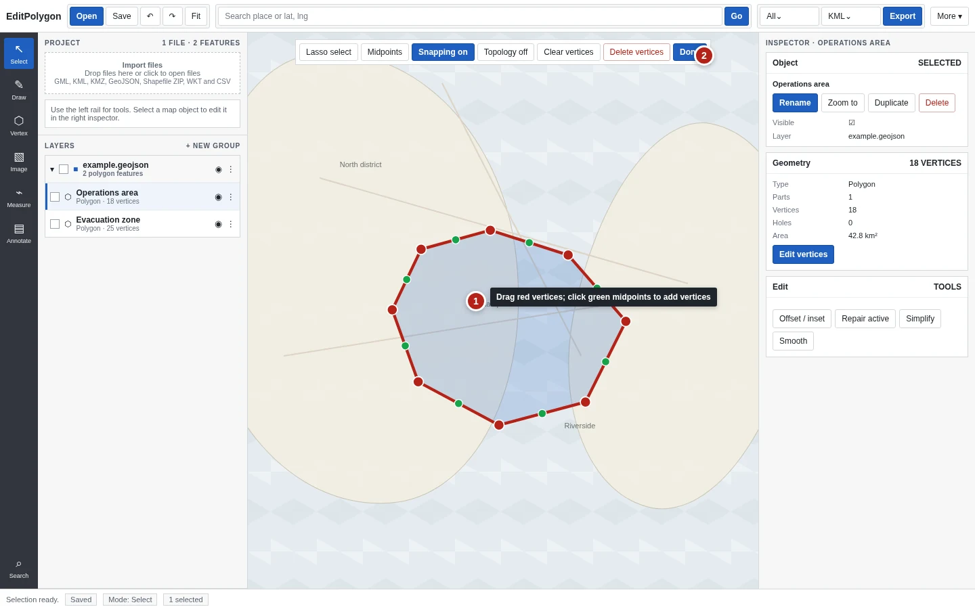Toggle Midpoints display
Viewport: 975px width, 609px height.
point(385,52)
